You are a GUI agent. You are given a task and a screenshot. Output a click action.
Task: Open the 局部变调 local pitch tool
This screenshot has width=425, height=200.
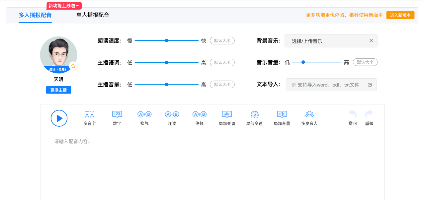pos(227,118)
